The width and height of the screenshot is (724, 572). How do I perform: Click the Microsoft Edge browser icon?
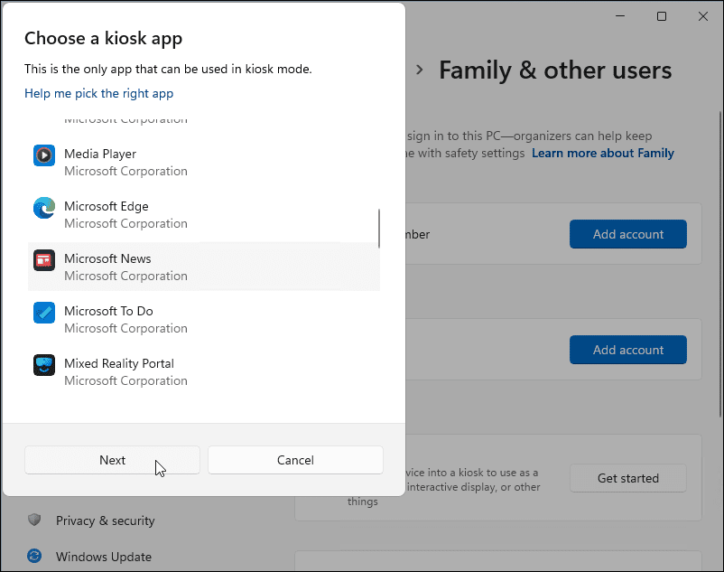tap(44, 207)
